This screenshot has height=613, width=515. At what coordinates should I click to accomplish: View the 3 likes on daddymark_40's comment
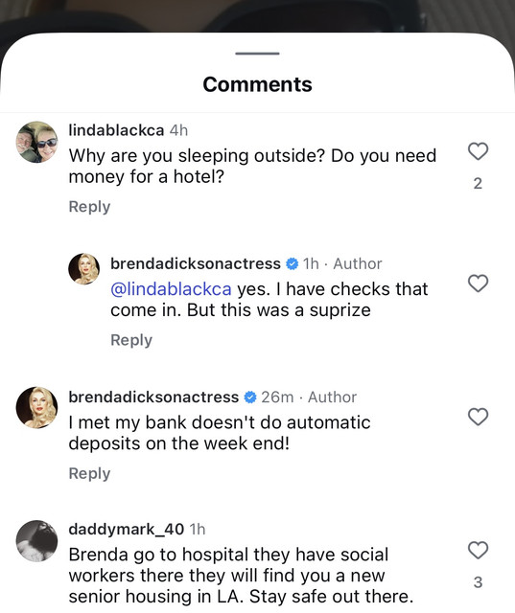tap(478, 582)
